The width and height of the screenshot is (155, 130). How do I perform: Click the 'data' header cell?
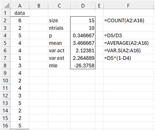click(20, 13)
